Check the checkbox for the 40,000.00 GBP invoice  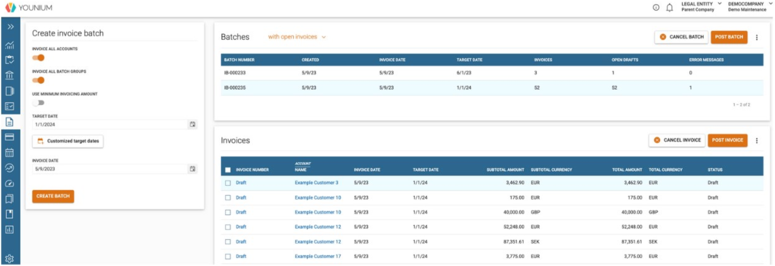tap(228, 212)
